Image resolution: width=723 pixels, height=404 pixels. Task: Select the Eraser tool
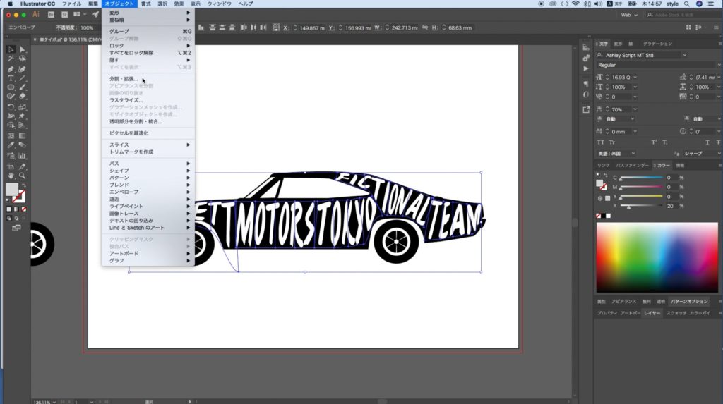click(x=22, y=97)
